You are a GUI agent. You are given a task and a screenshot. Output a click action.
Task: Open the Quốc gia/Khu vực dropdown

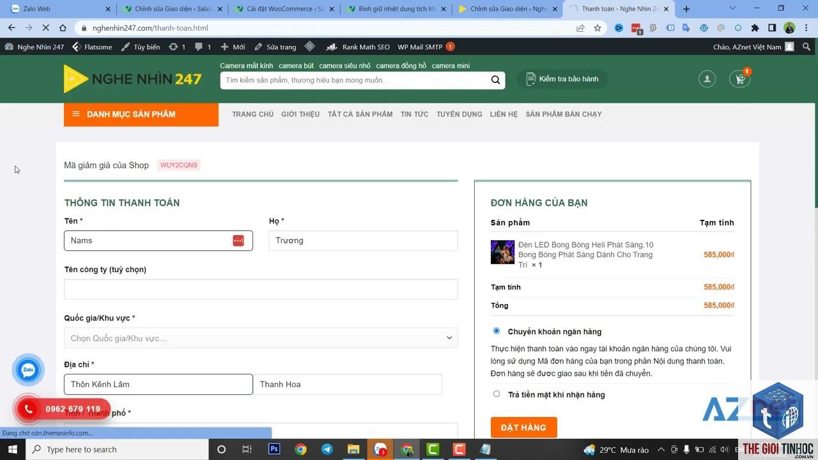click(261, 338)
